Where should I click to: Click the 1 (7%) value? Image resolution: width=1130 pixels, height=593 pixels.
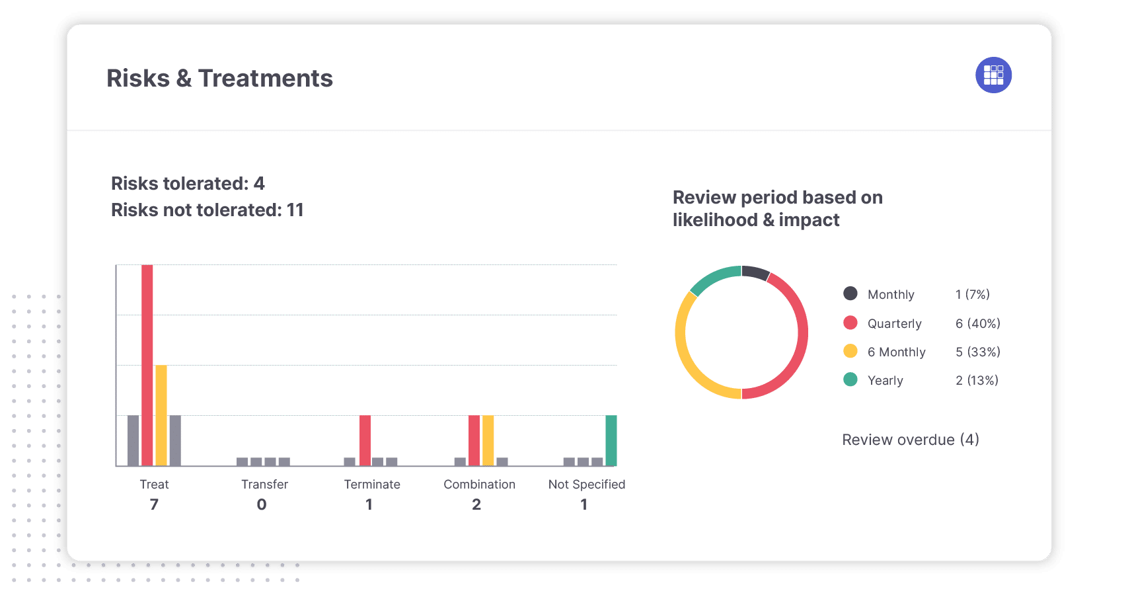pyautogui.click(x=973, y=294)
